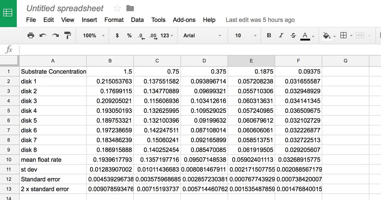The width and height of the screenshot is (381, 200).
Task: Open the Data menu
Action: pos(137,20)
